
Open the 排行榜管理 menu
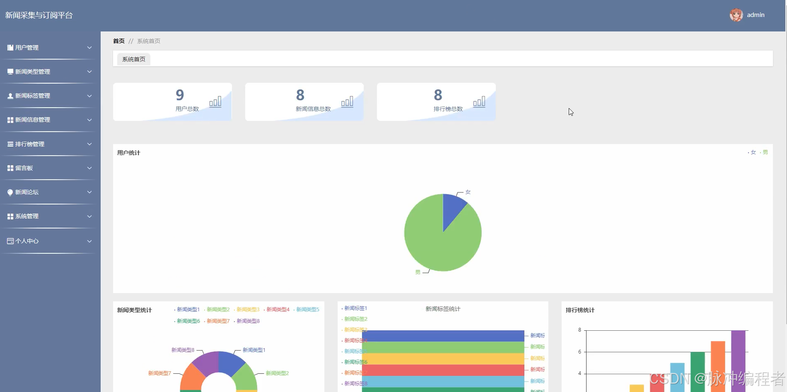point(50,144)
